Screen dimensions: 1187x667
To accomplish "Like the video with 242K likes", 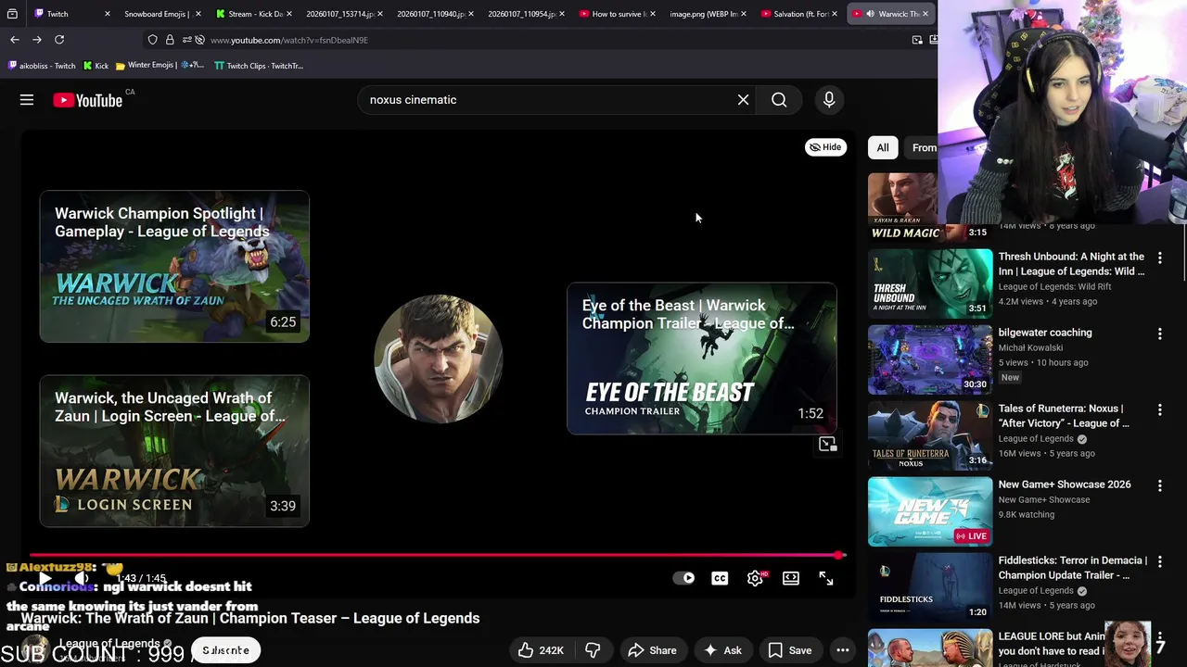I will (x=541, y=650).
